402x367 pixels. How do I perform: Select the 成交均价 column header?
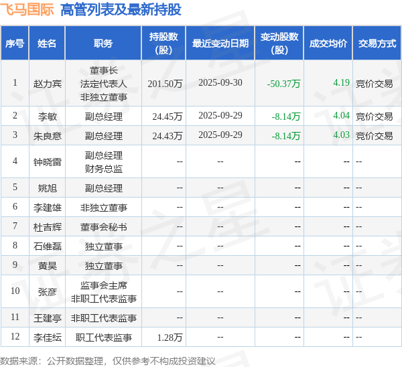(x=328, y=44)
